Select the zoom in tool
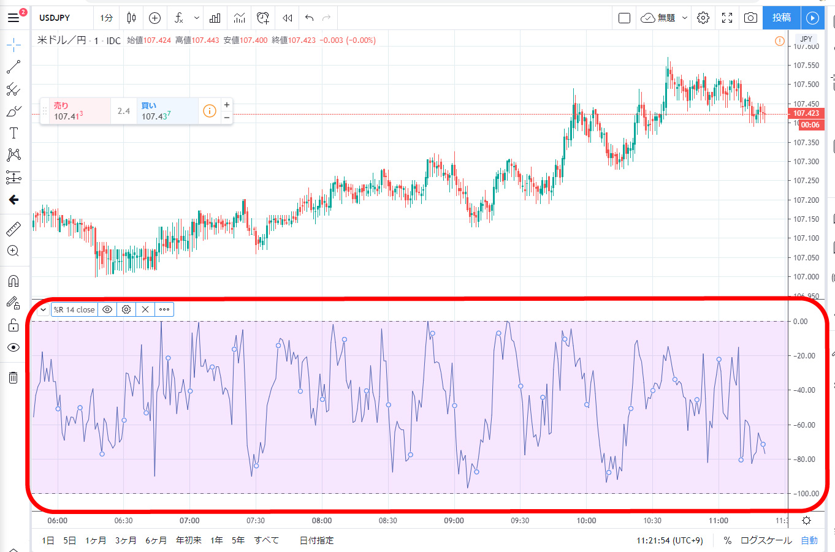This screenshot has height=552, width=835. coord(13,251)
